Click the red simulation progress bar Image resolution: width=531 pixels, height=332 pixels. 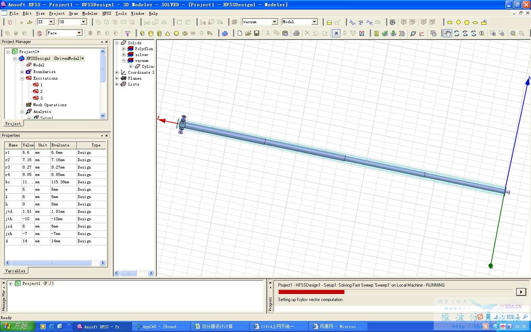tap(311, 292)
